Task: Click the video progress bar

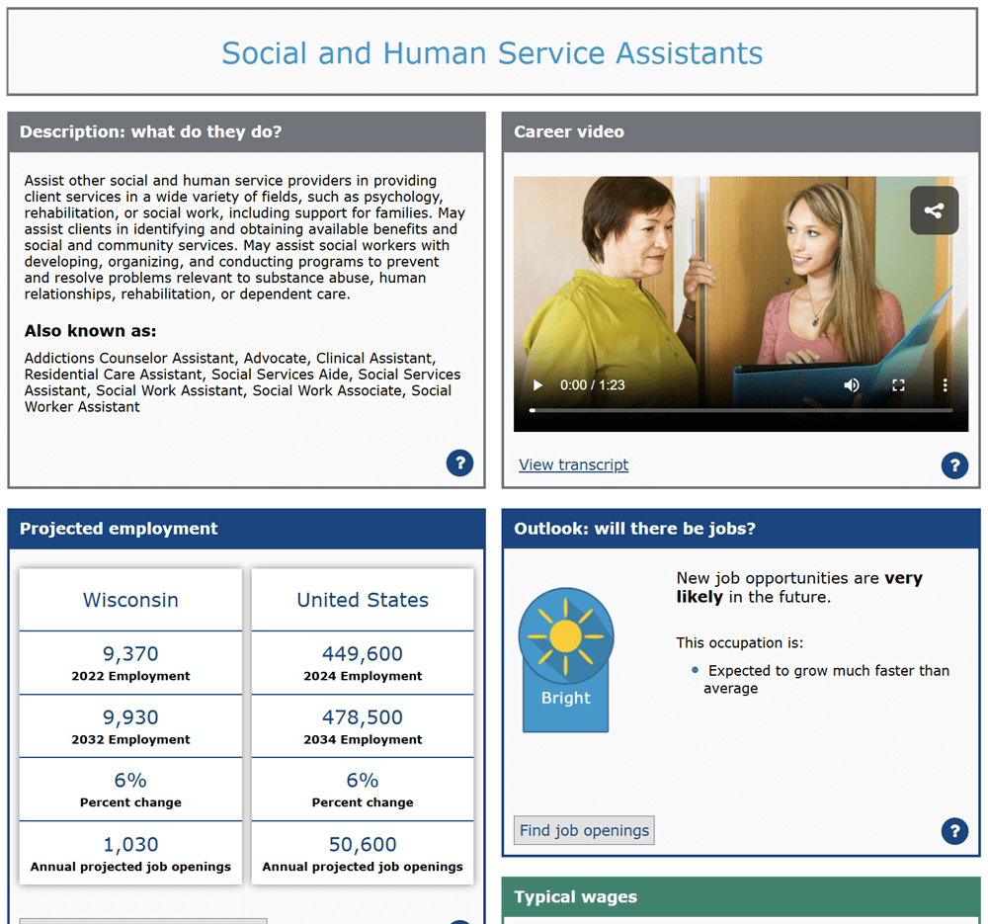Action: click(x=741, y=409)
